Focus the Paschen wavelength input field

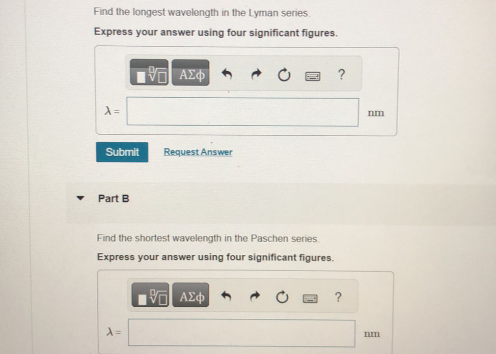pos(241,333)
